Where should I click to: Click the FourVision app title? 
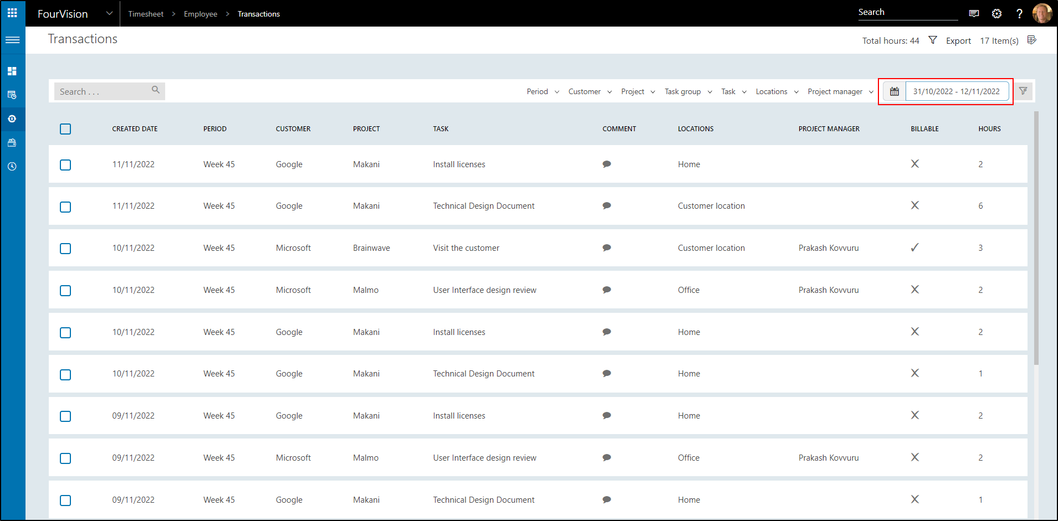63,14
